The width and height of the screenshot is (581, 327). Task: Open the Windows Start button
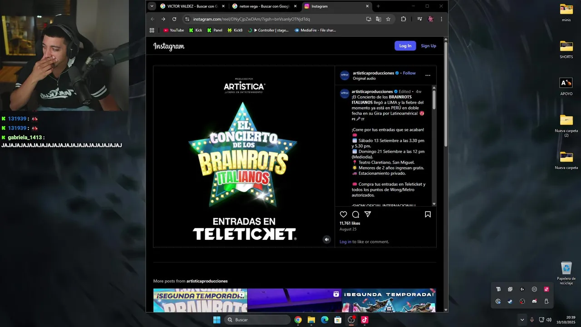217,320
